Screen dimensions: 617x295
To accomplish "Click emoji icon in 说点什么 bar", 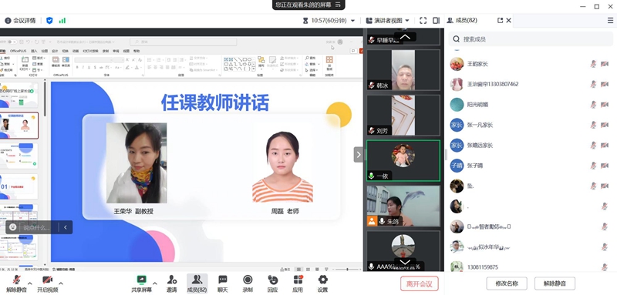I will pos(12,227).
